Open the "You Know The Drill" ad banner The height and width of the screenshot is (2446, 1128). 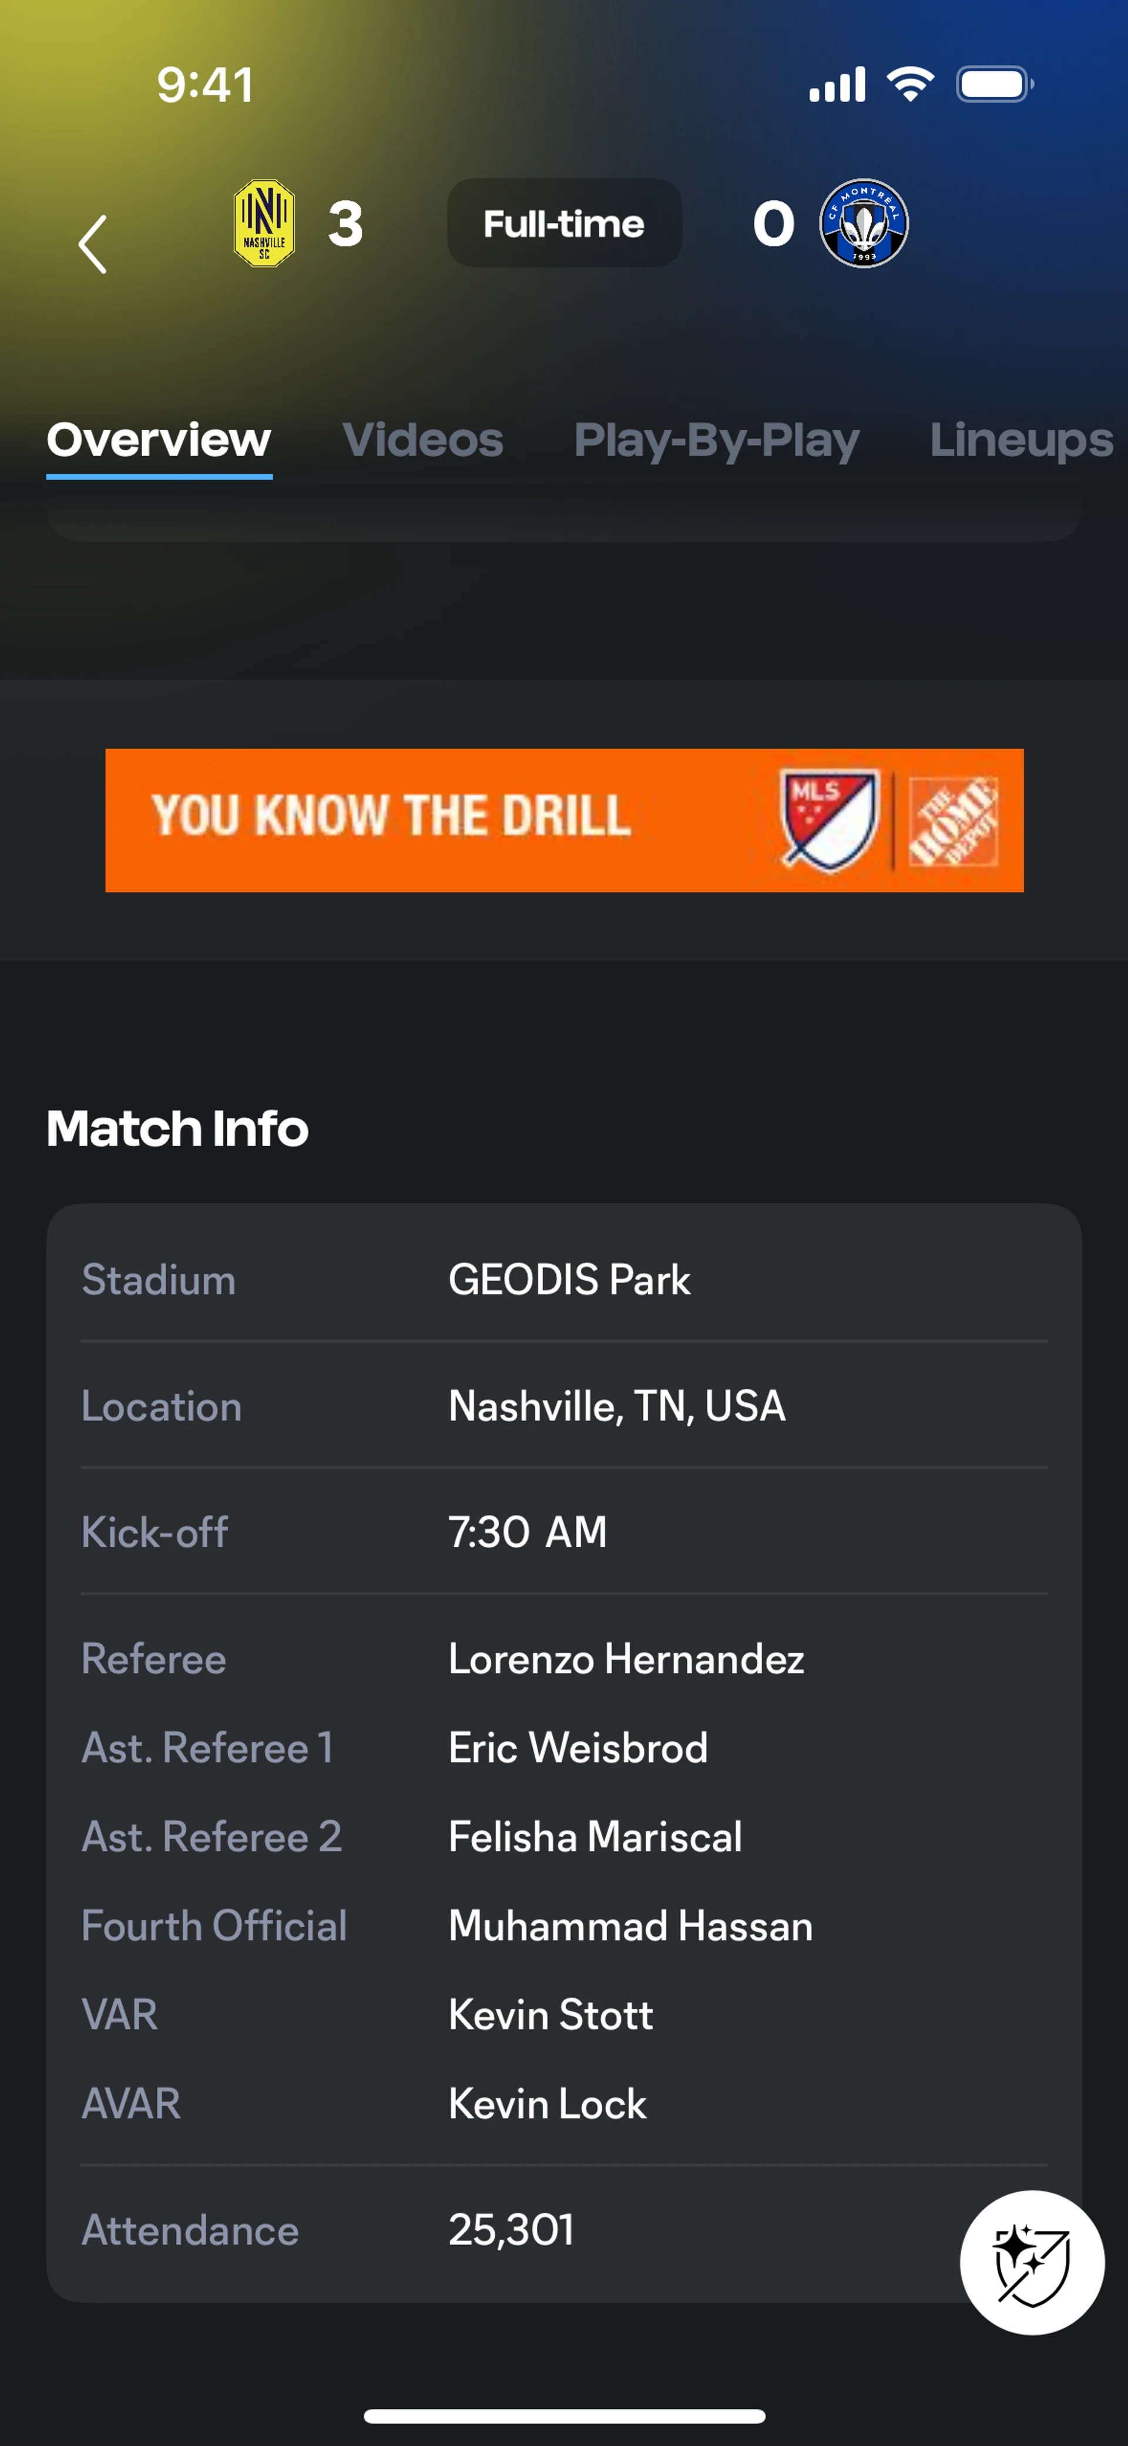(399, 819)
